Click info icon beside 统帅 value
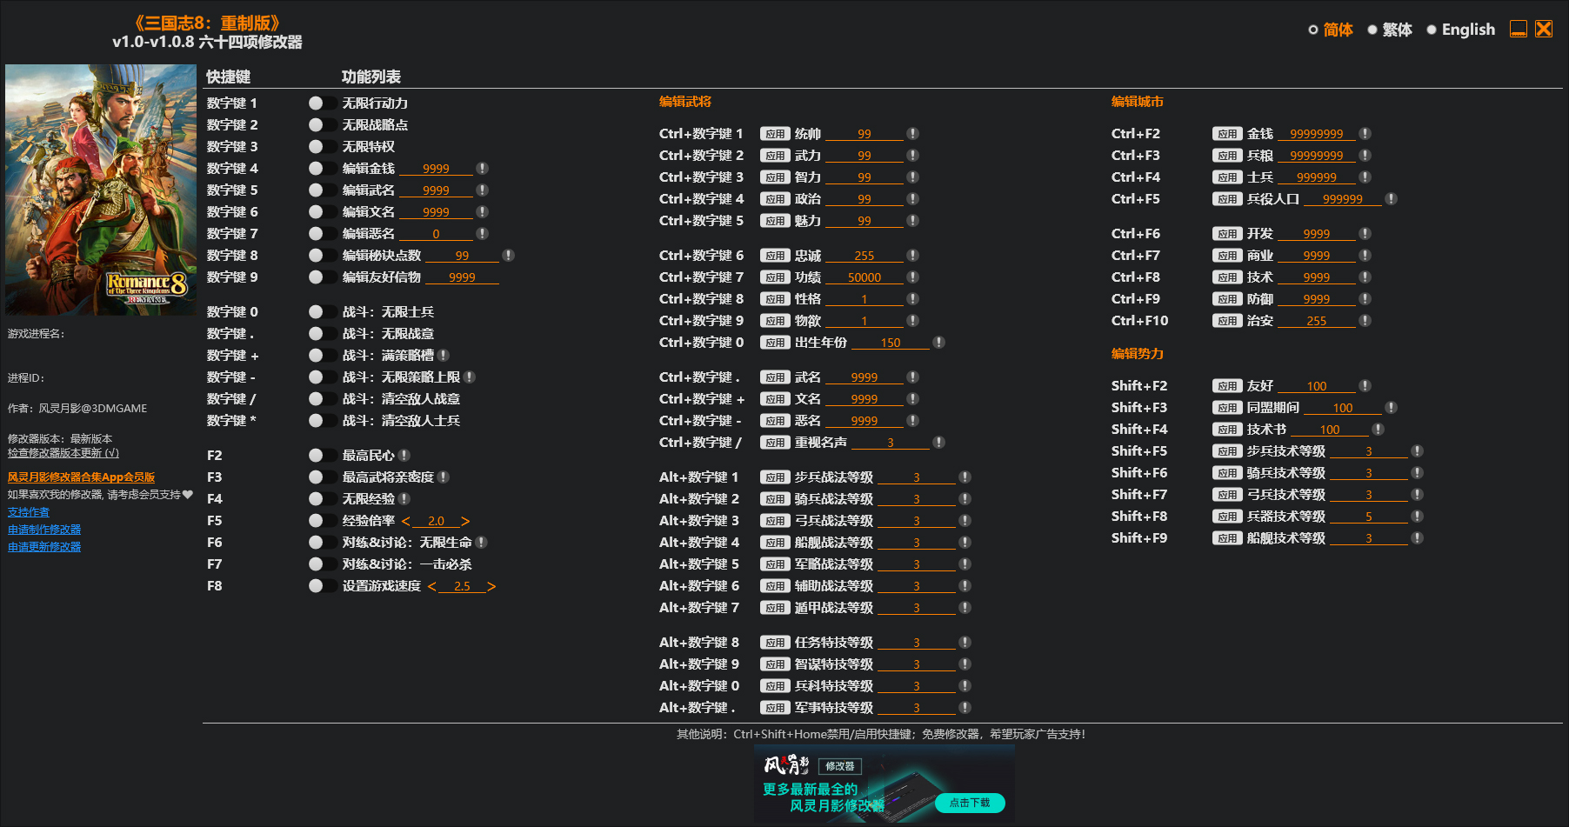 pos(912,134)
